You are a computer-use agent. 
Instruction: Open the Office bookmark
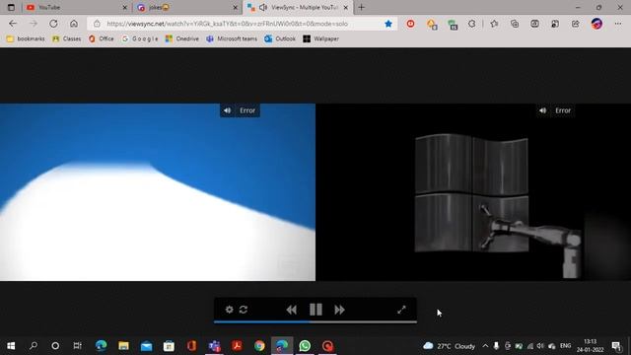click(x=102, y=38)
